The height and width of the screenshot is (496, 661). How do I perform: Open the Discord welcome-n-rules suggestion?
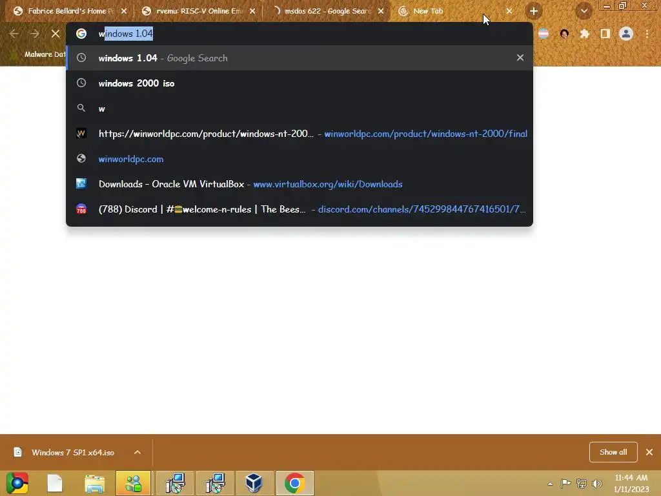tap(300, 209)
